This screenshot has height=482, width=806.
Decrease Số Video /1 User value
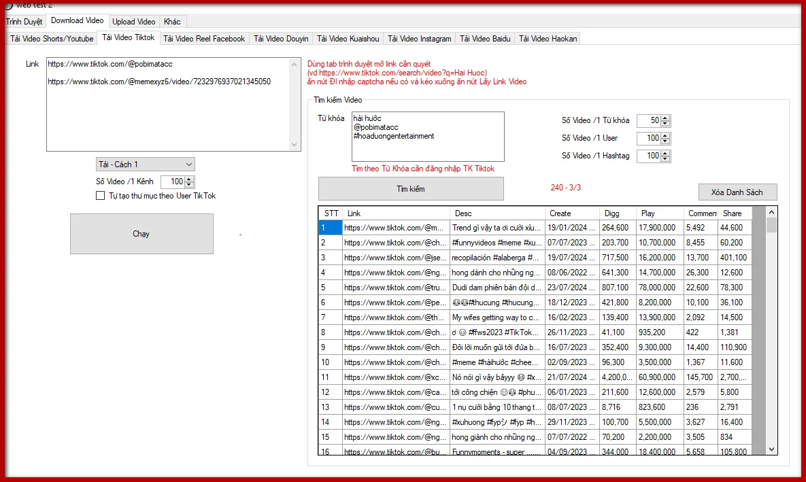(665, 141)
